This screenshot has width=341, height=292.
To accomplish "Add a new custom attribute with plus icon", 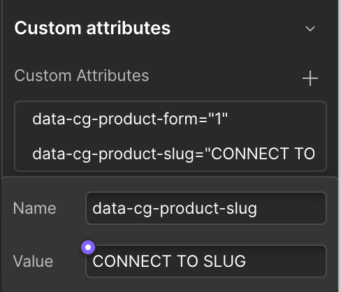I will coord(310,78).
